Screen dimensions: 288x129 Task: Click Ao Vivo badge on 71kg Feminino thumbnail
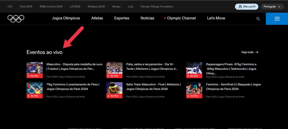click(x=35, y=96)
